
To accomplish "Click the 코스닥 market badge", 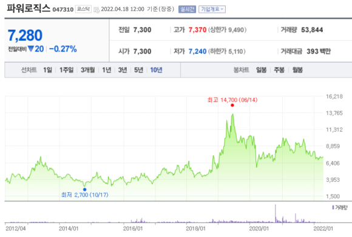I will pos(83,9).
